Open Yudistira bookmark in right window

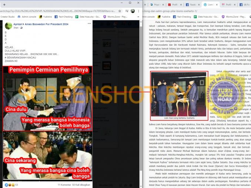(x=164, y=17)
